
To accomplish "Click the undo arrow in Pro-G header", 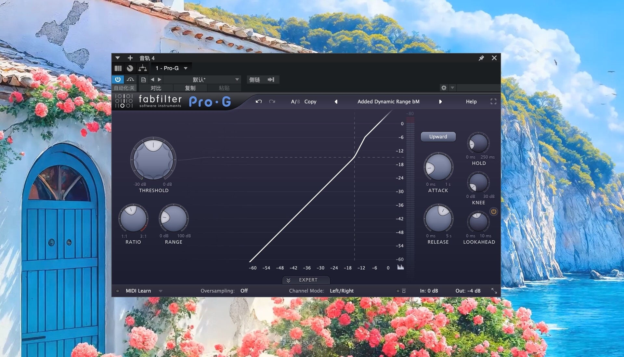I will (x=259, y=101).
